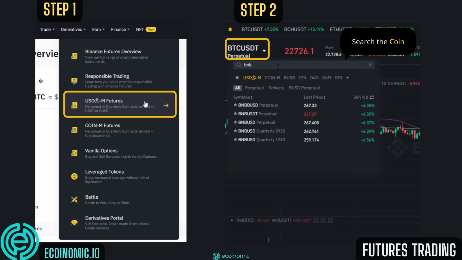Expand the BTCUSDT Perpetual pair selector
Viewport: 462px width, 260px height.
pos(247,49)
